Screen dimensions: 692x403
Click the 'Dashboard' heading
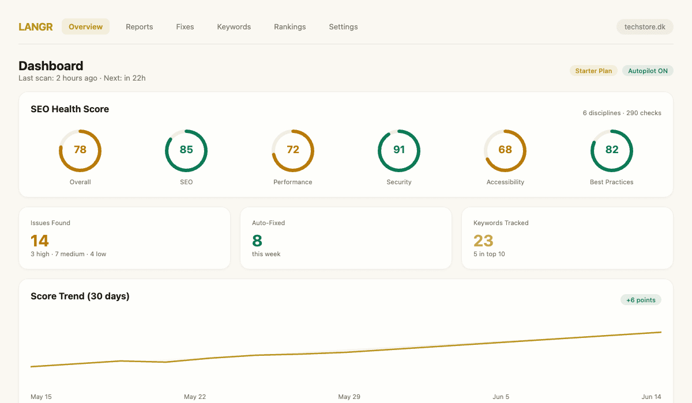[51, 66]
